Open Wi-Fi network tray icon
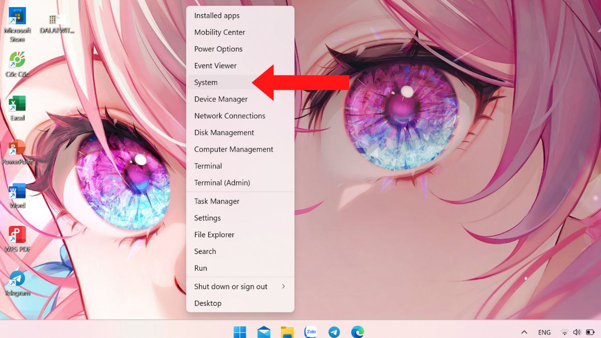601x338 pixels. [564, 332]
